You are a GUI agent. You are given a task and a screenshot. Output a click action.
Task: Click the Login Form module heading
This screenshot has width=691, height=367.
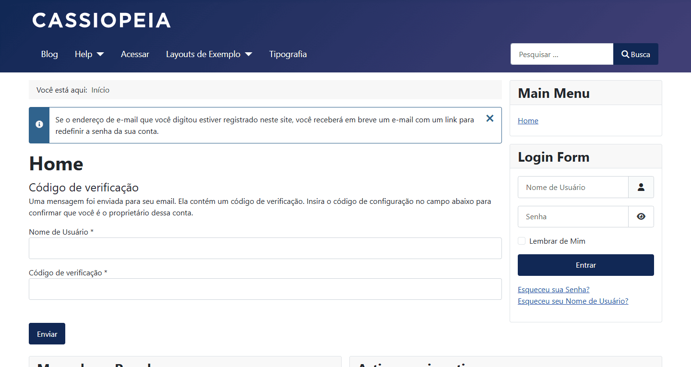pyautogui.click(x=554, y=157)
